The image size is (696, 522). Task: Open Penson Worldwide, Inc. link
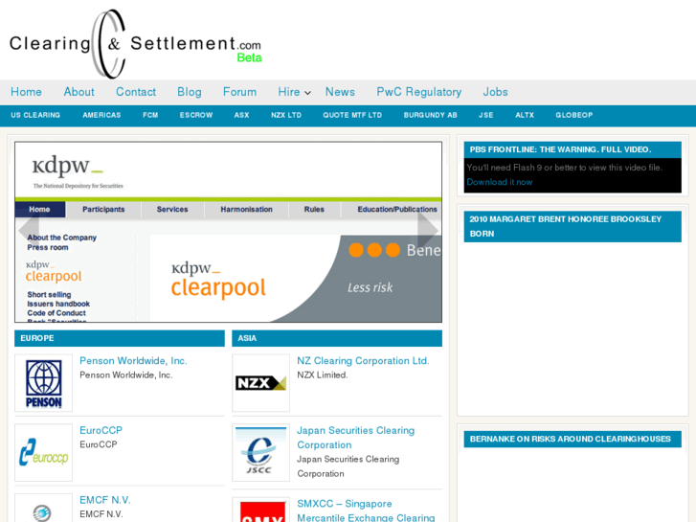(133, 361)
